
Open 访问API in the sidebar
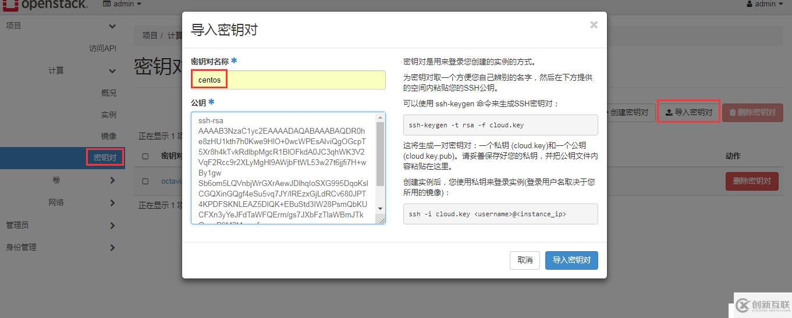coord(102,48)
